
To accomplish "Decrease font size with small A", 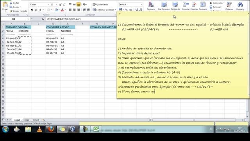I will point(64,5).
